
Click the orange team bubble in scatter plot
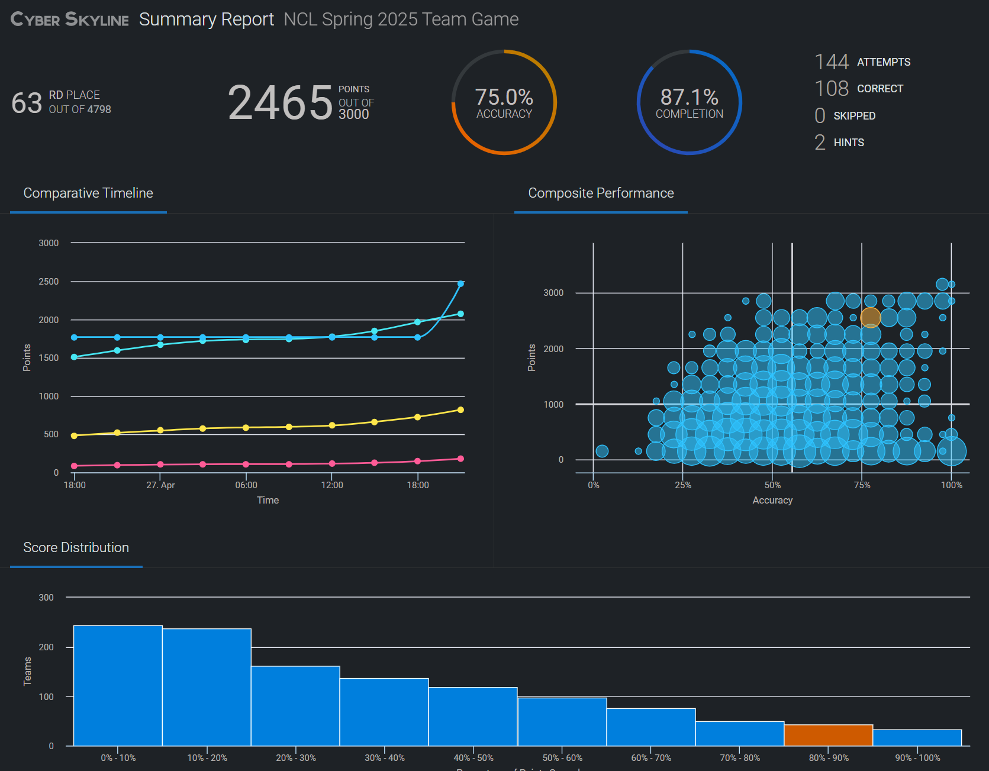pos(871,318)
